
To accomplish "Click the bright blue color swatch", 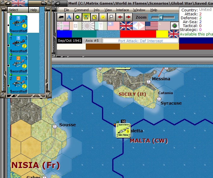I will tap(64, 34).
